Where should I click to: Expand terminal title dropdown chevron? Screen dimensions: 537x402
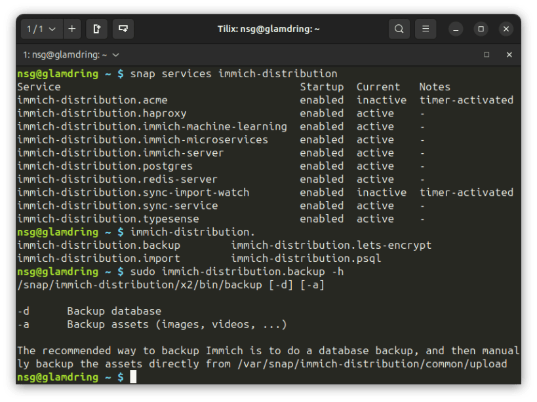coord(116,55)
